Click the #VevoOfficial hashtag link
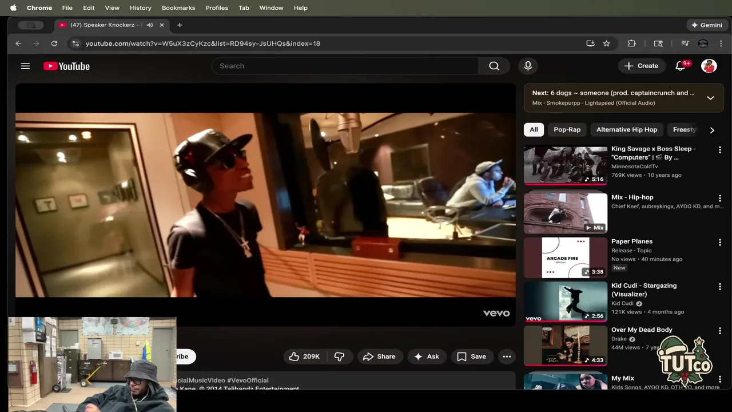This screenshot has height=412, width=732. tap(248, 380)
